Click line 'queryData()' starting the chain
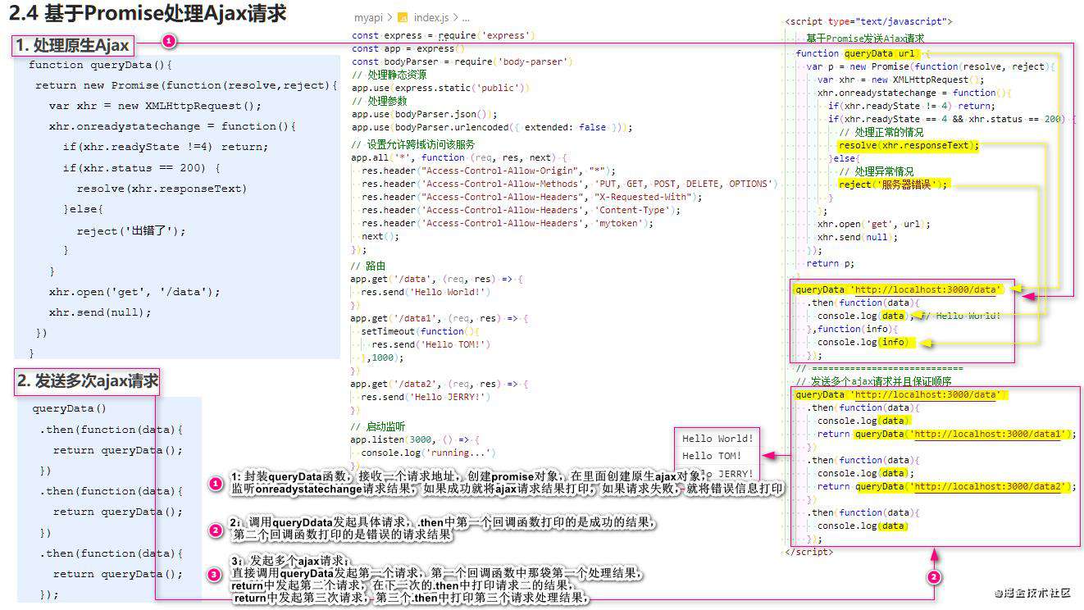 point(70,408)
